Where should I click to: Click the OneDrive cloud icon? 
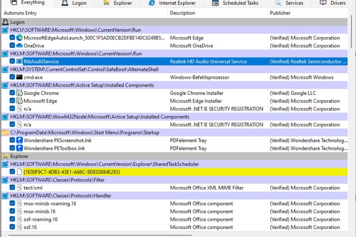tap(19, 46)
